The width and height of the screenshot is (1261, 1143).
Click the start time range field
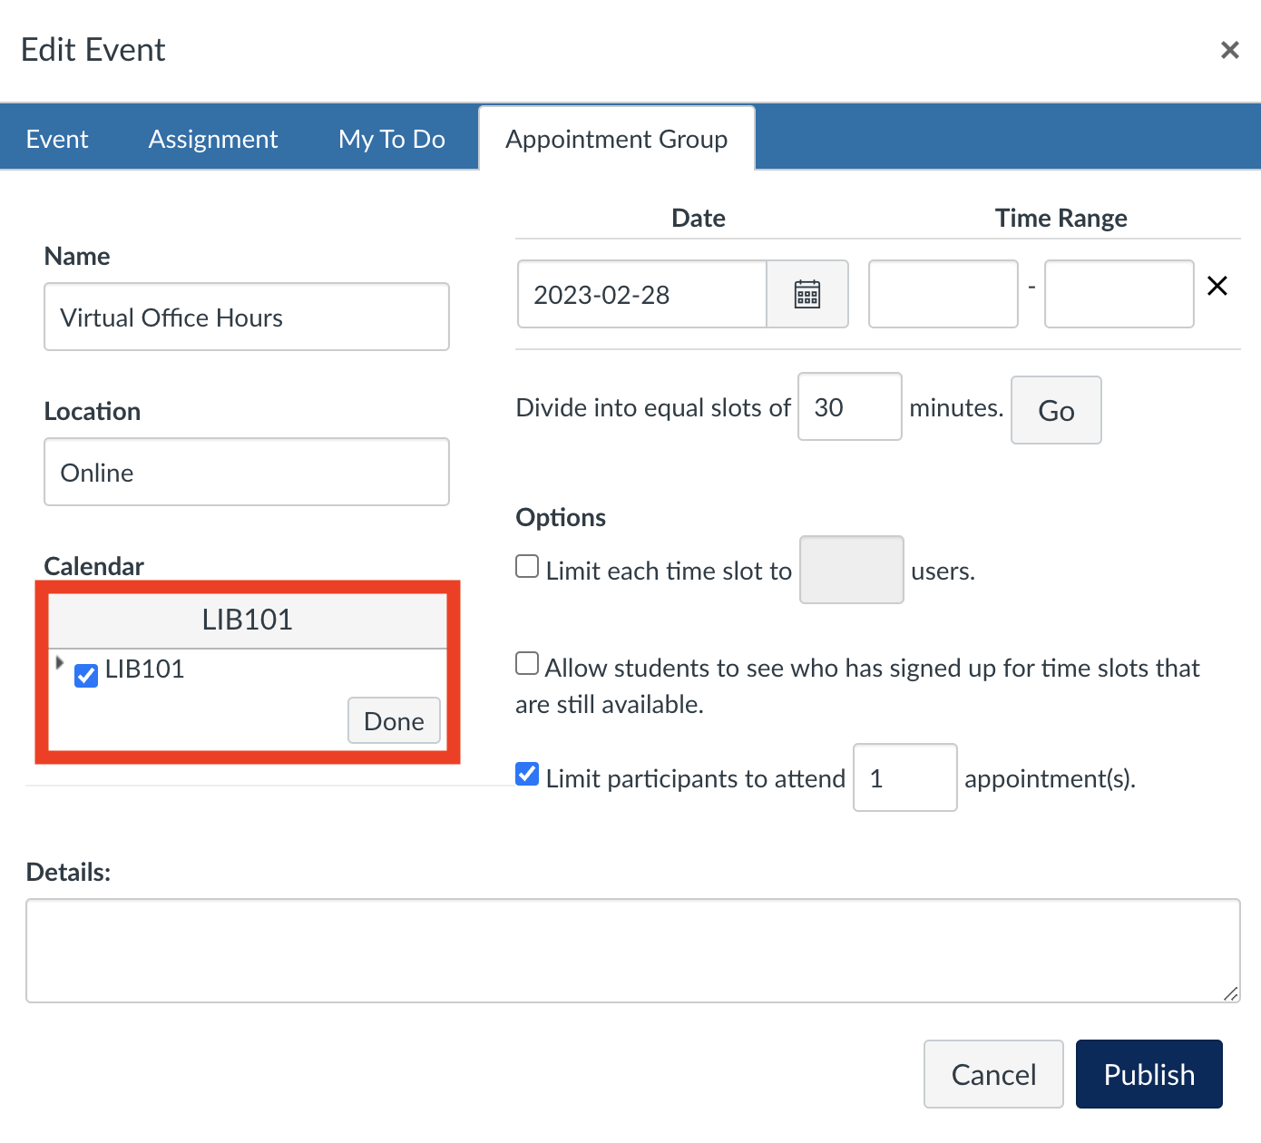943,294
